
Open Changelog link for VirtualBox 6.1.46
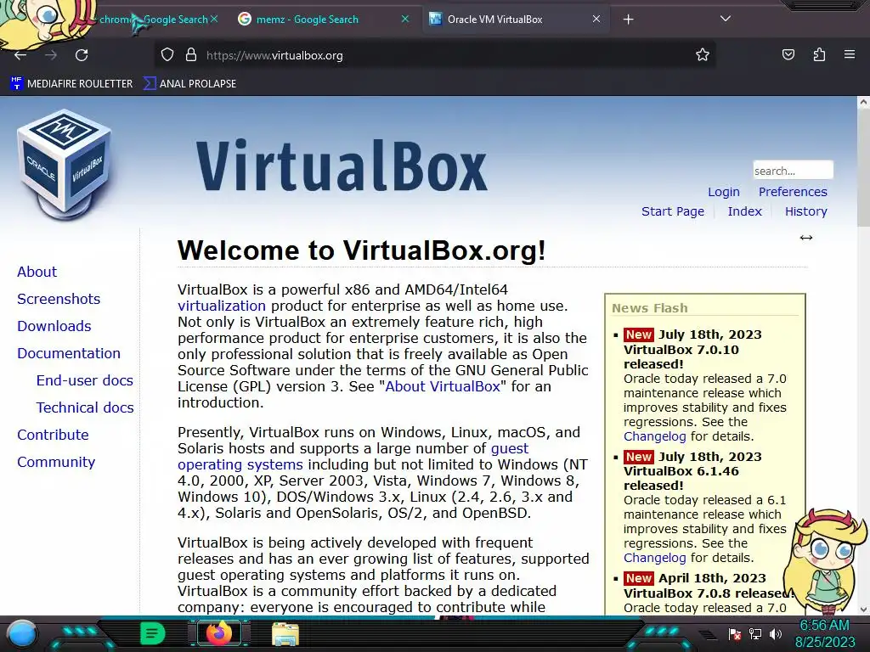[655, 558]
